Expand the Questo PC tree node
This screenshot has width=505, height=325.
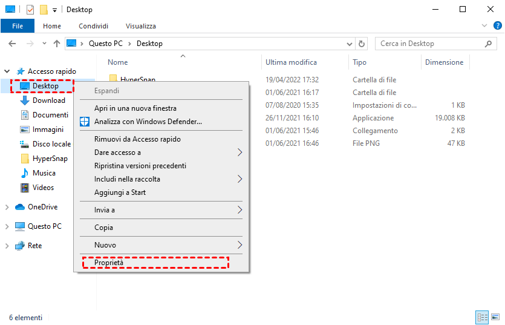7,226
